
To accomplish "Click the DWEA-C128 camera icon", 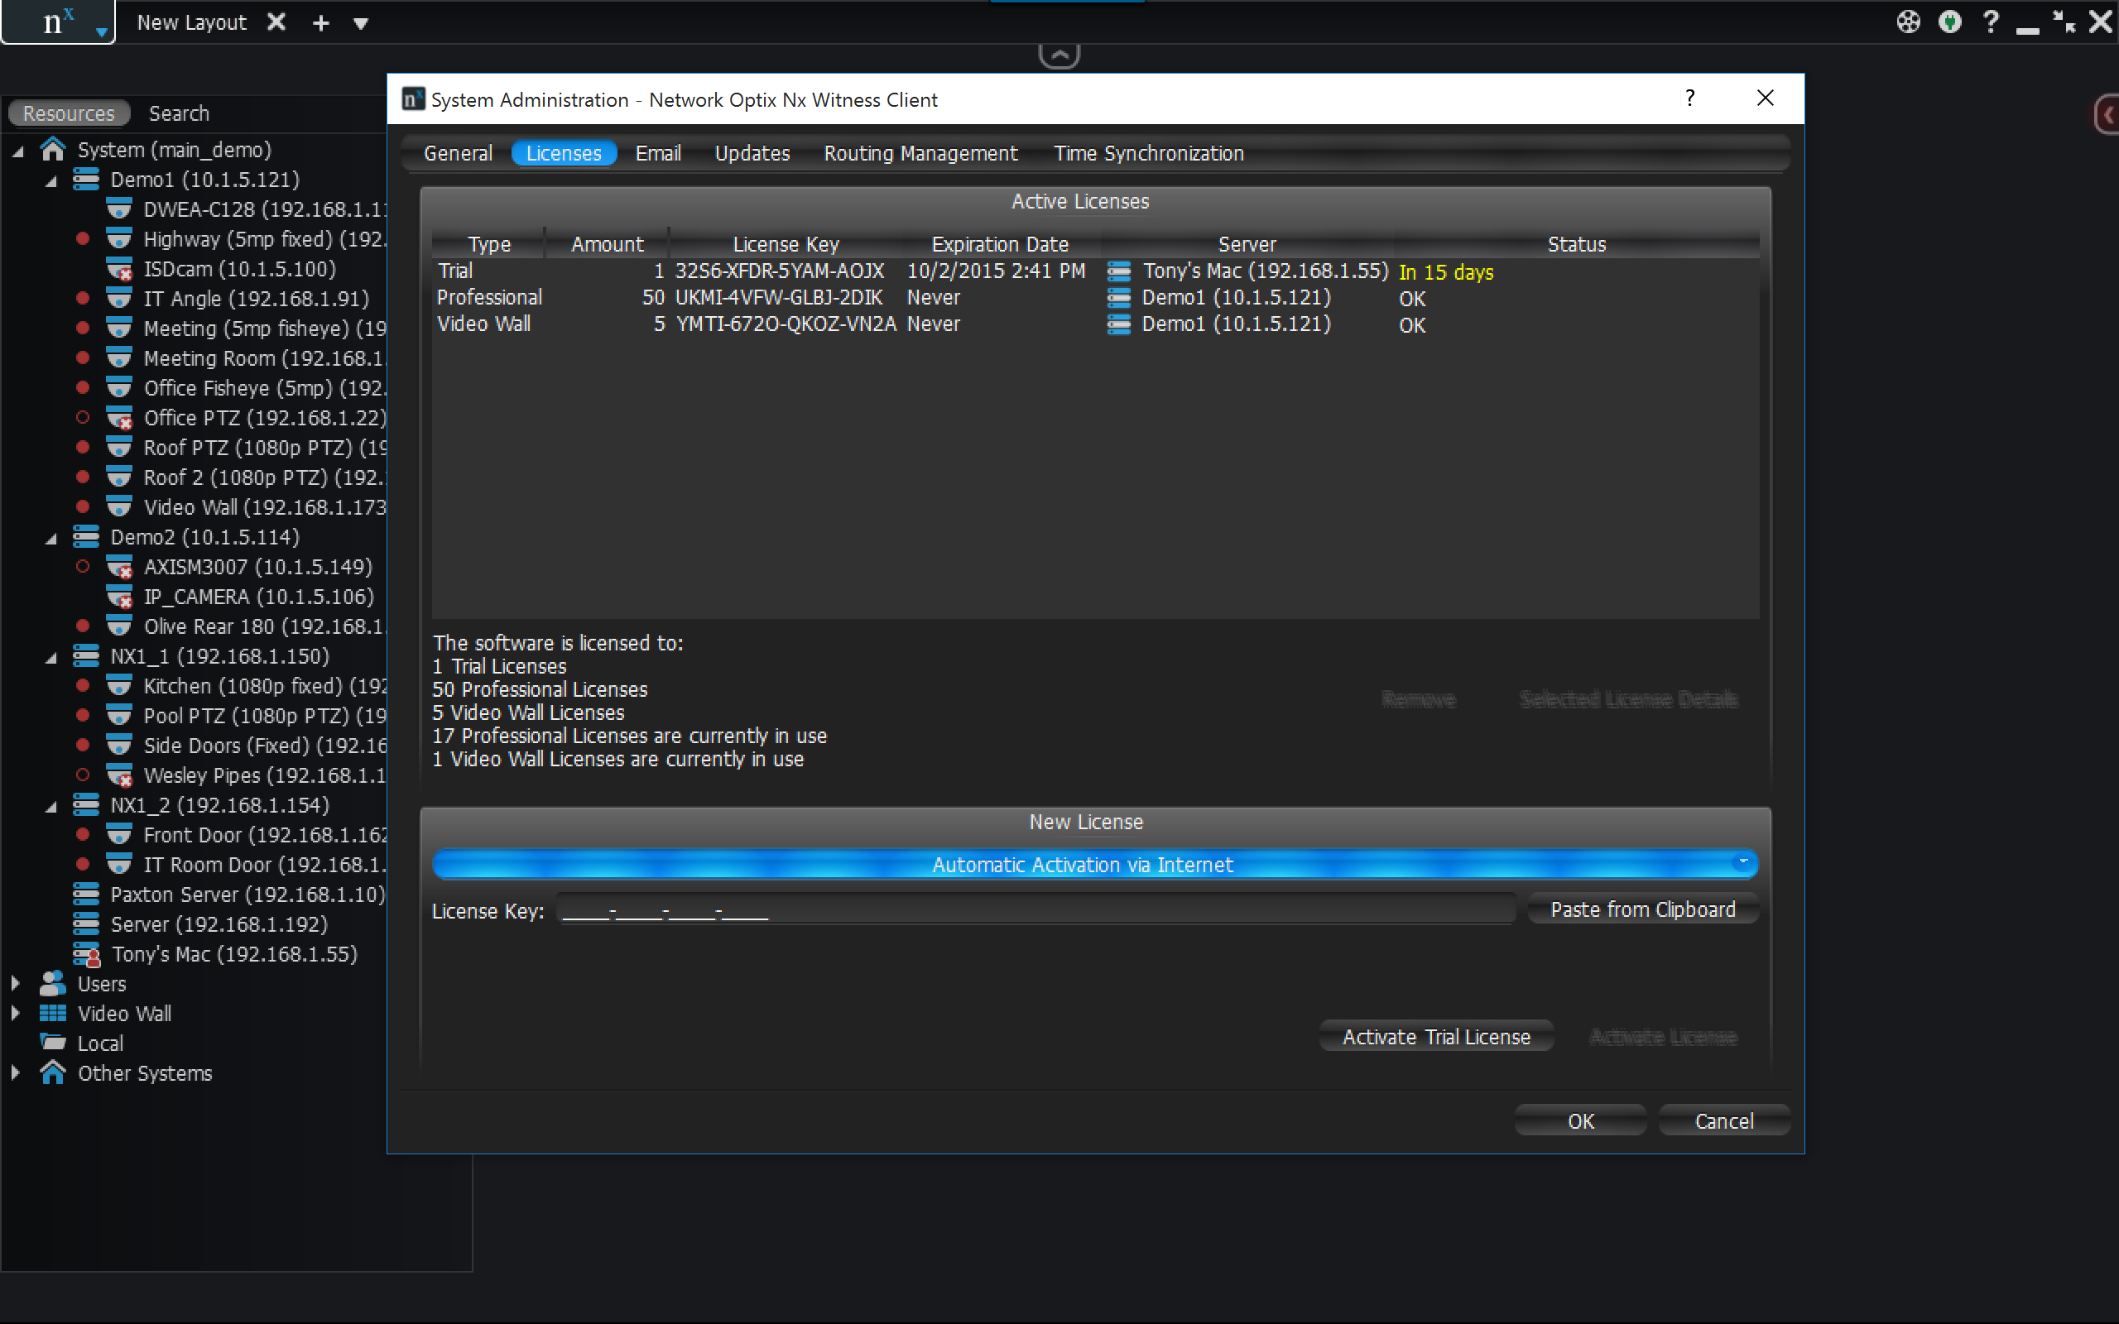I will coord(119,209).
